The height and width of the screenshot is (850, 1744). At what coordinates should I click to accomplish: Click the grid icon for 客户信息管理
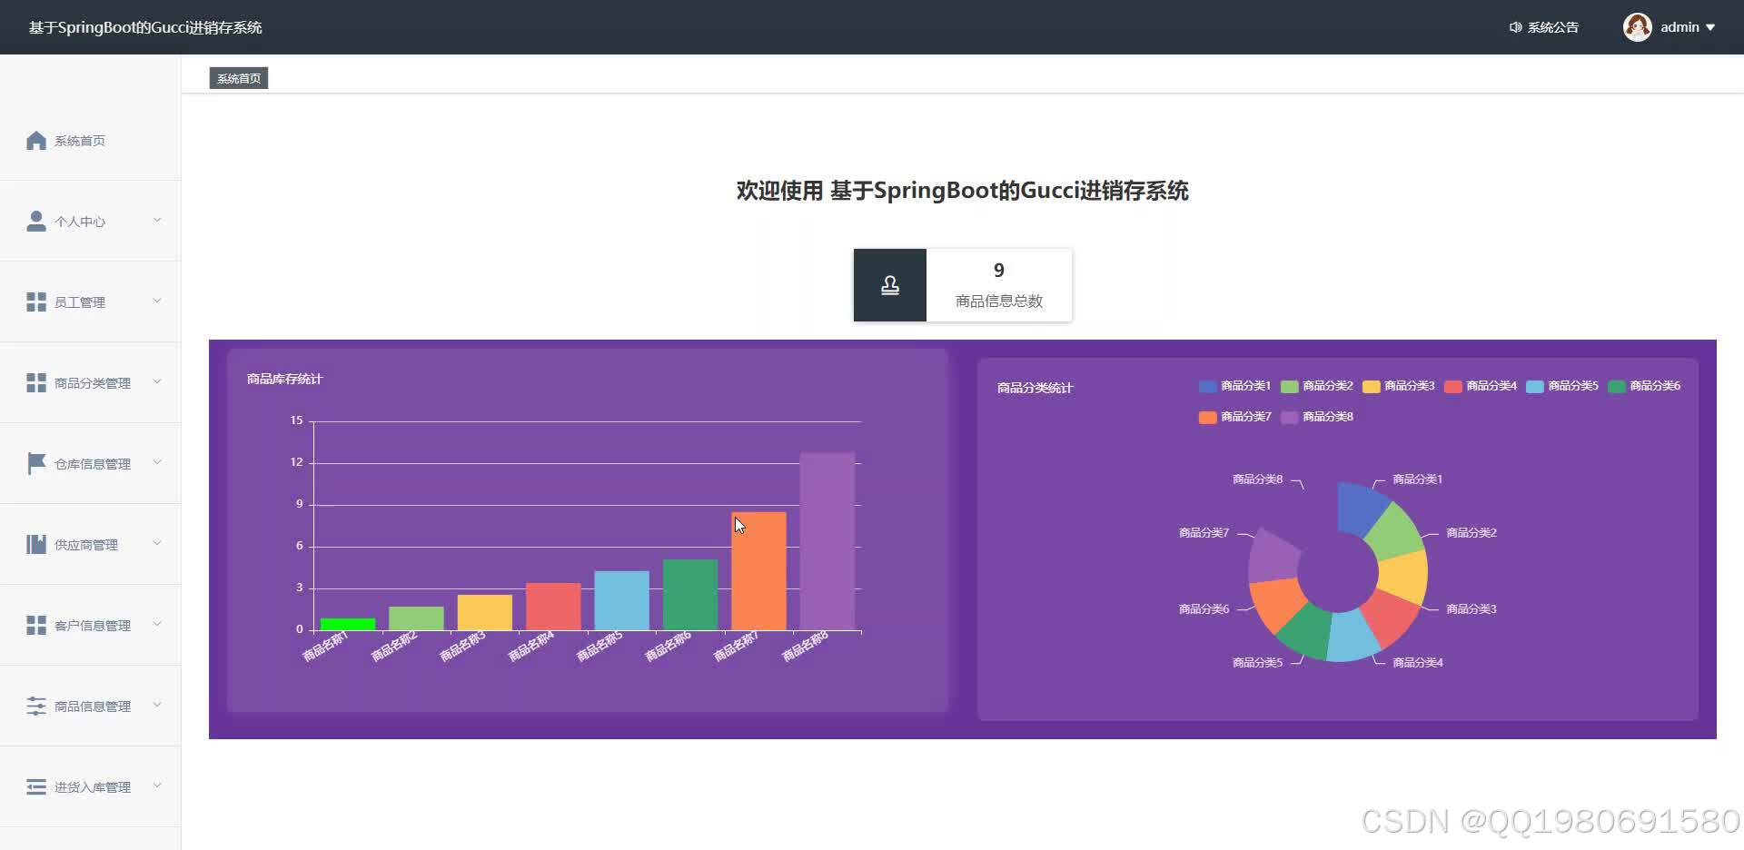click(x=36, y=626)
